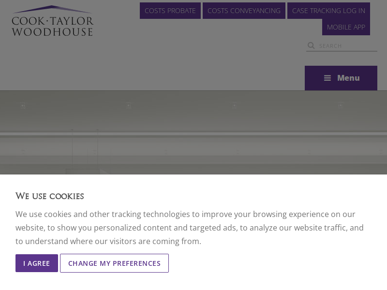The height and width of the screenshot is (290, 387).
Task: Click the search magnifier icon
Action: pyautogui.click(x=311, y=45)
